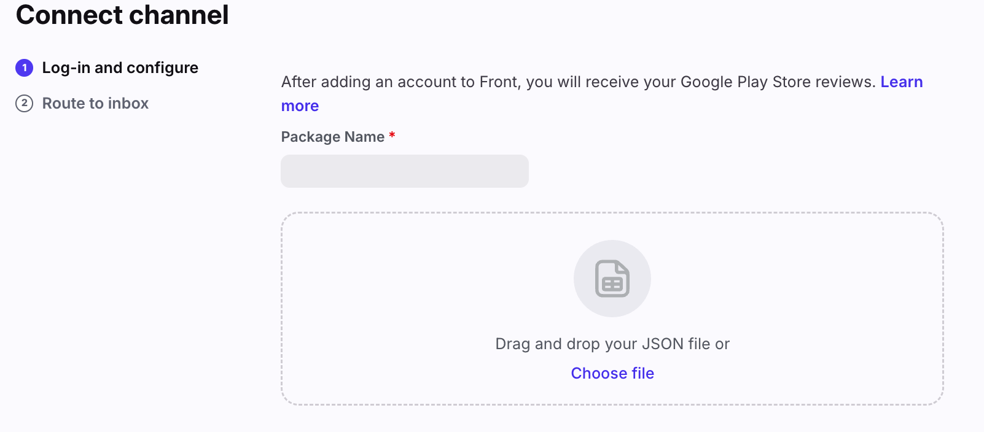Open the Log-in and configure step

[120, 67]
